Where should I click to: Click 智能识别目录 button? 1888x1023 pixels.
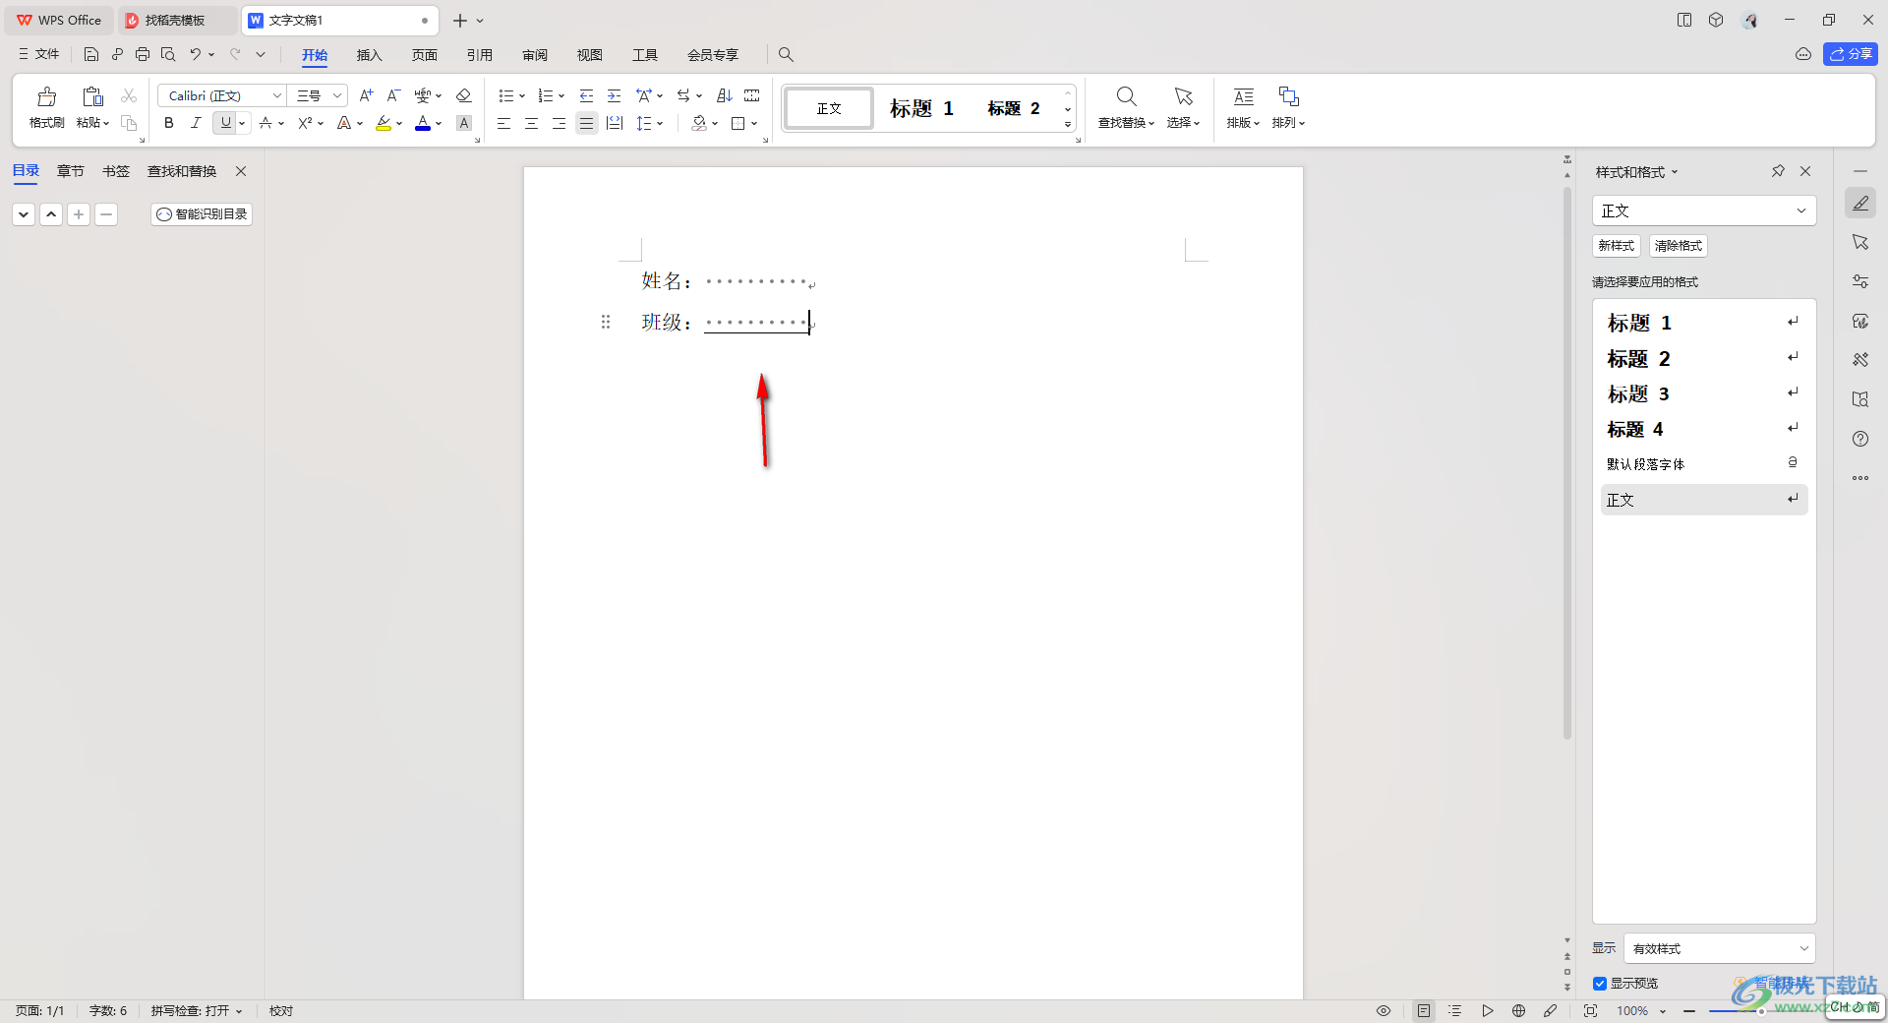click(x=202, y=214)
